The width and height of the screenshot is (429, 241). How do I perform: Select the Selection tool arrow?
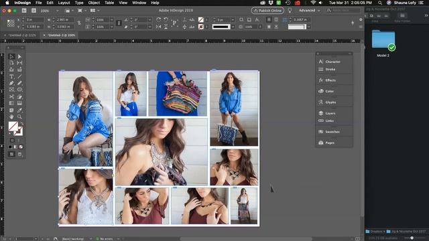tap(11, 56)
